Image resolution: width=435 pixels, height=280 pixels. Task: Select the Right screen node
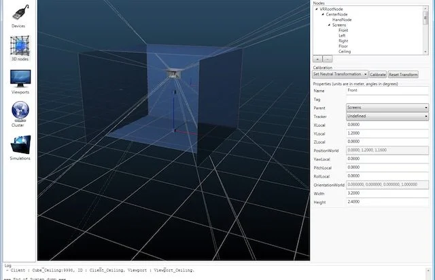coord(343,41)
